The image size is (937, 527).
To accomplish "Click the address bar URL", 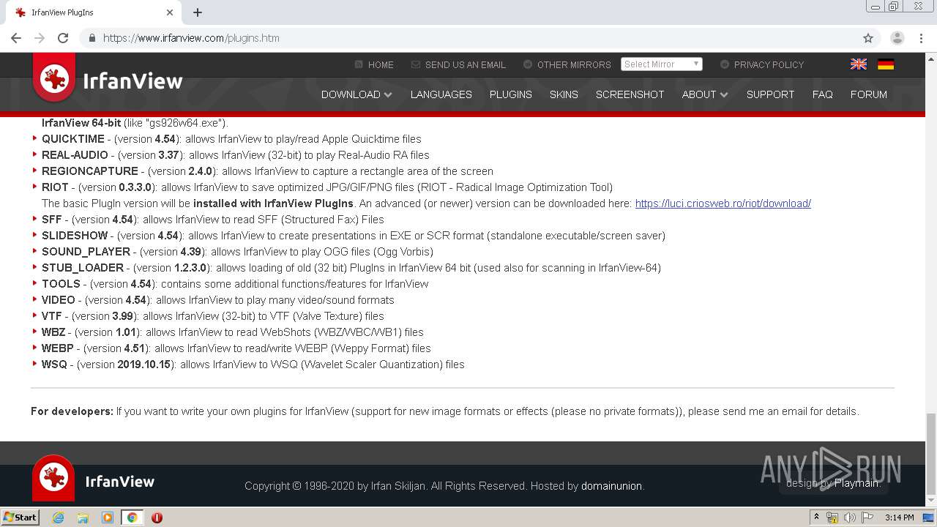I will tap(191, 38).
